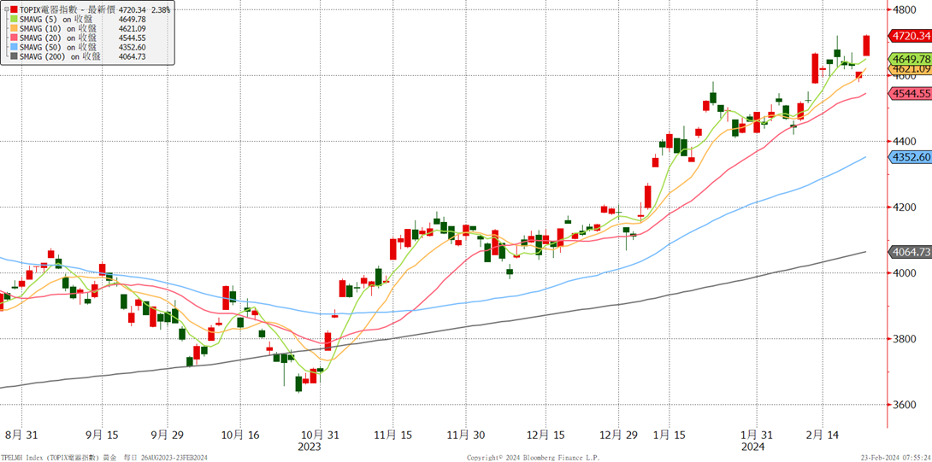Click the 1月 31 date axis label

tap(757, 436)
